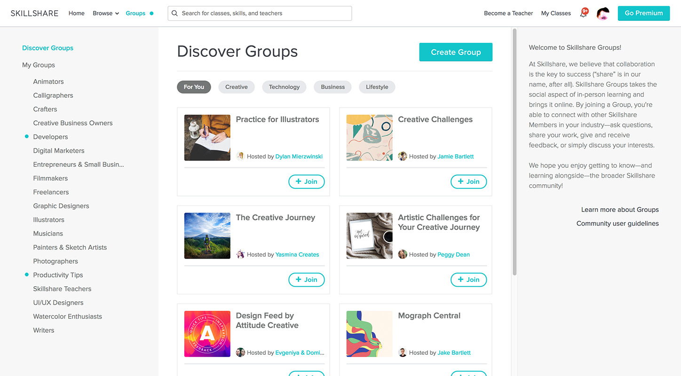This screenshot has width=681, height=376.
Task: Open the Groups navigation tab
Action: coord(135,13)
